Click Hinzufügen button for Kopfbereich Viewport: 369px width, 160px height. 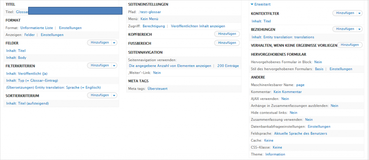click(227, 34)
